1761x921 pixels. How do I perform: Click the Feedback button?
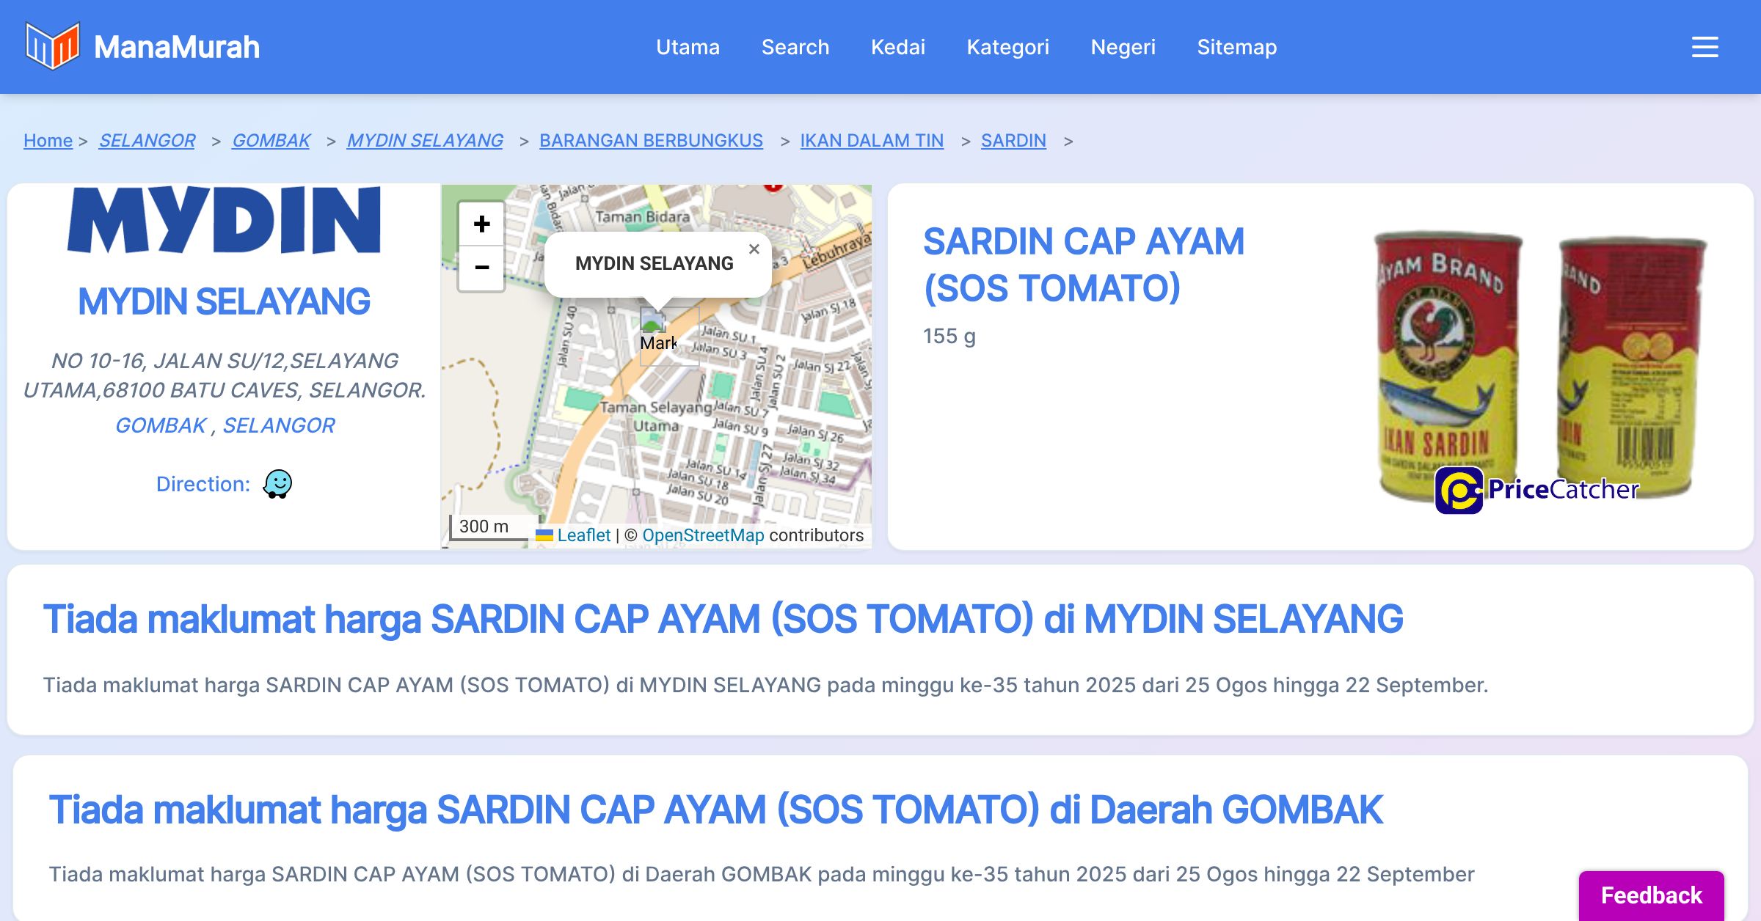click(1651, 895)
